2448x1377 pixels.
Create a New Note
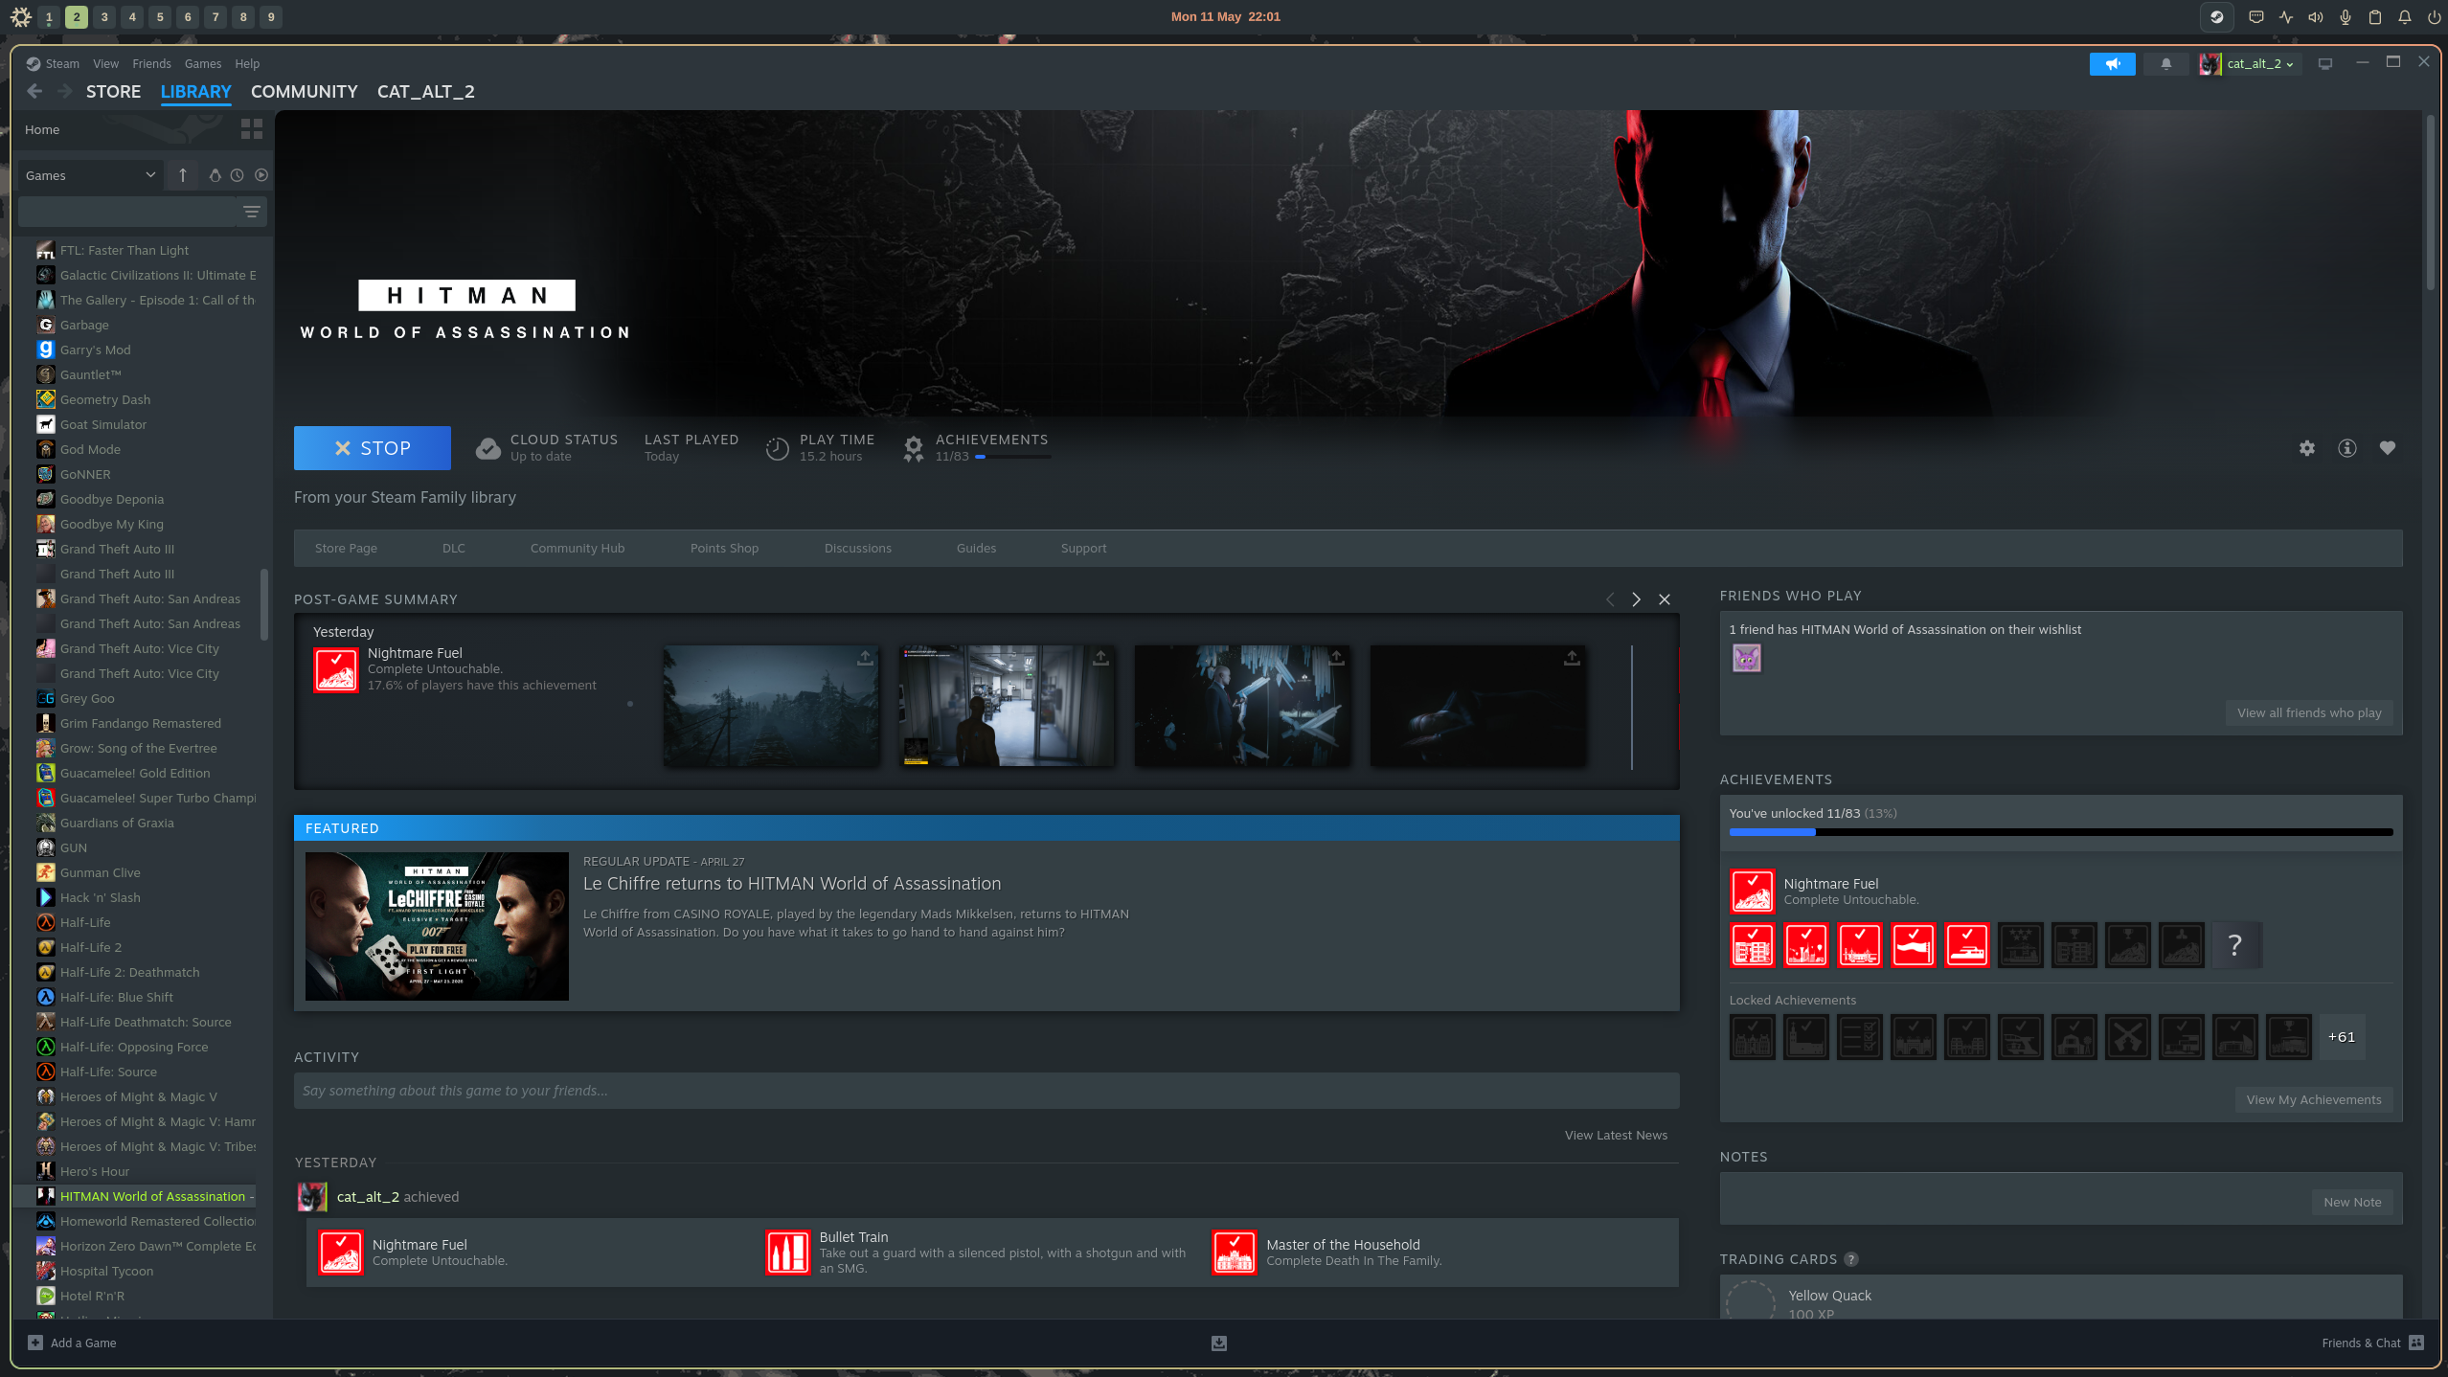2352,1202
